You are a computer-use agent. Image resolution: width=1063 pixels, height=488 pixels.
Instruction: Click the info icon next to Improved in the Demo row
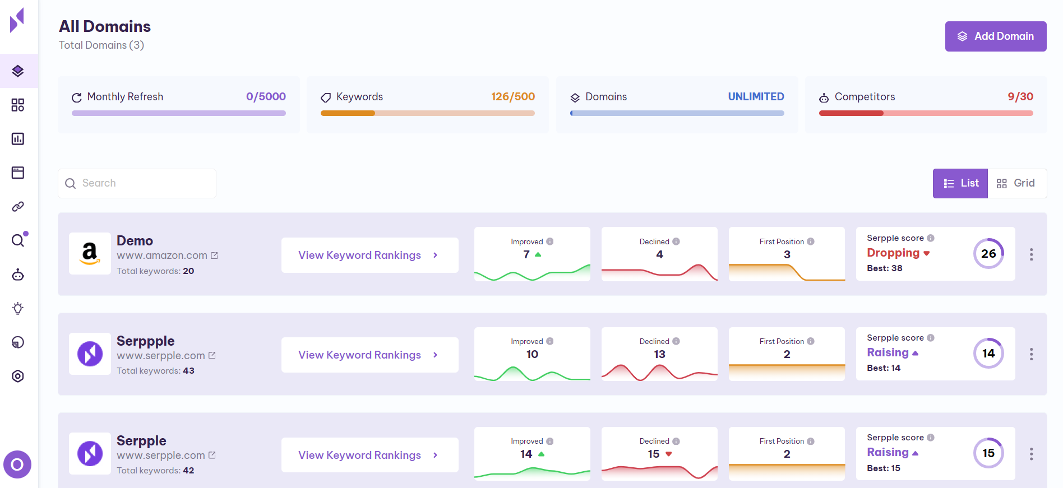tap(550, 241)
